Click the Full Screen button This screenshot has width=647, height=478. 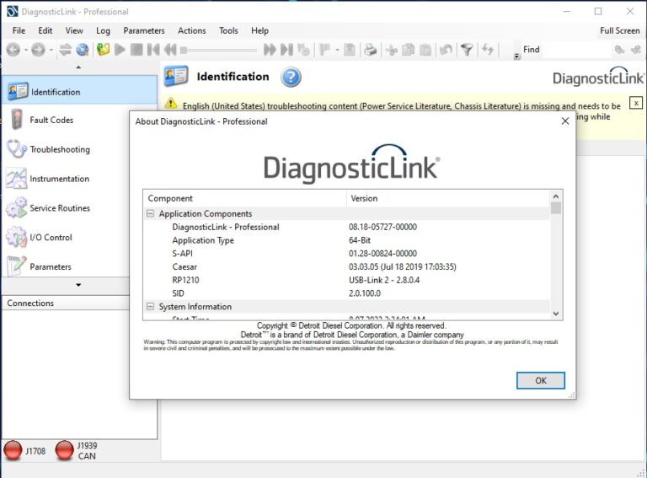pos(619,30)
